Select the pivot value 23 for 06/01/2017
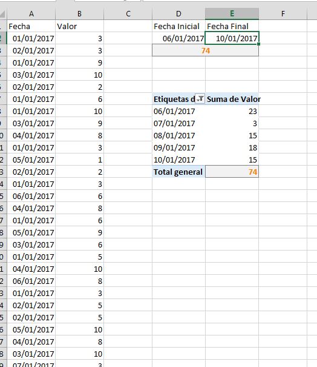The image size is (317, 367). coord(232,111)
